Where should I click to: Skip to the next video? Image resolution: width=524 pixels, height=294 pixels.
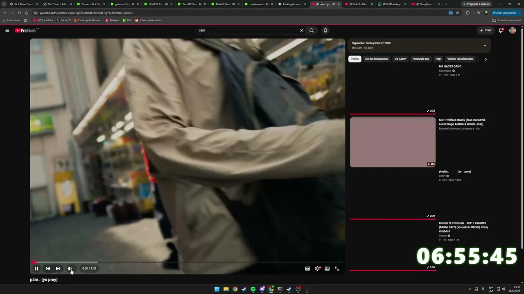(58, 268)
